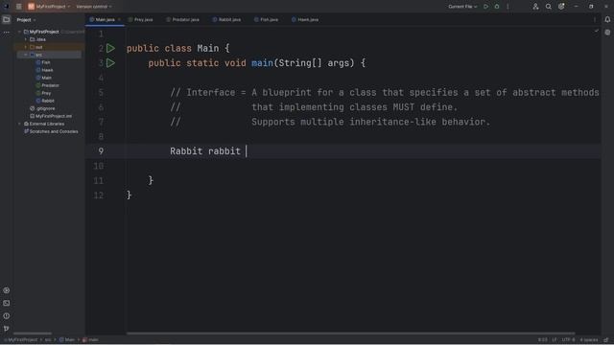Image resolution: width=614 pixels, height=345 pixels.
Task: Select MyFirstProject.iml file
Action: [51, 116]
